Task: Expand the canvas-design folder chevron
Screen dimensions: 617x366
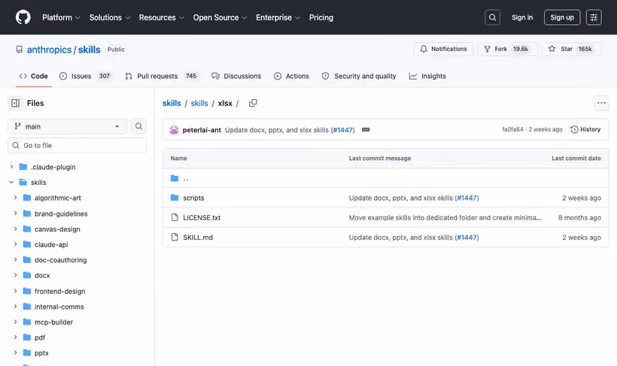Action: [x=15, y=228]
